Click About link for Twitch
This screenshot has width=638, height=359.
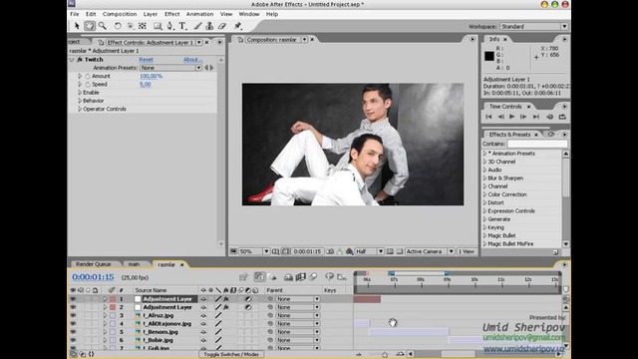(x=192, y=60)
